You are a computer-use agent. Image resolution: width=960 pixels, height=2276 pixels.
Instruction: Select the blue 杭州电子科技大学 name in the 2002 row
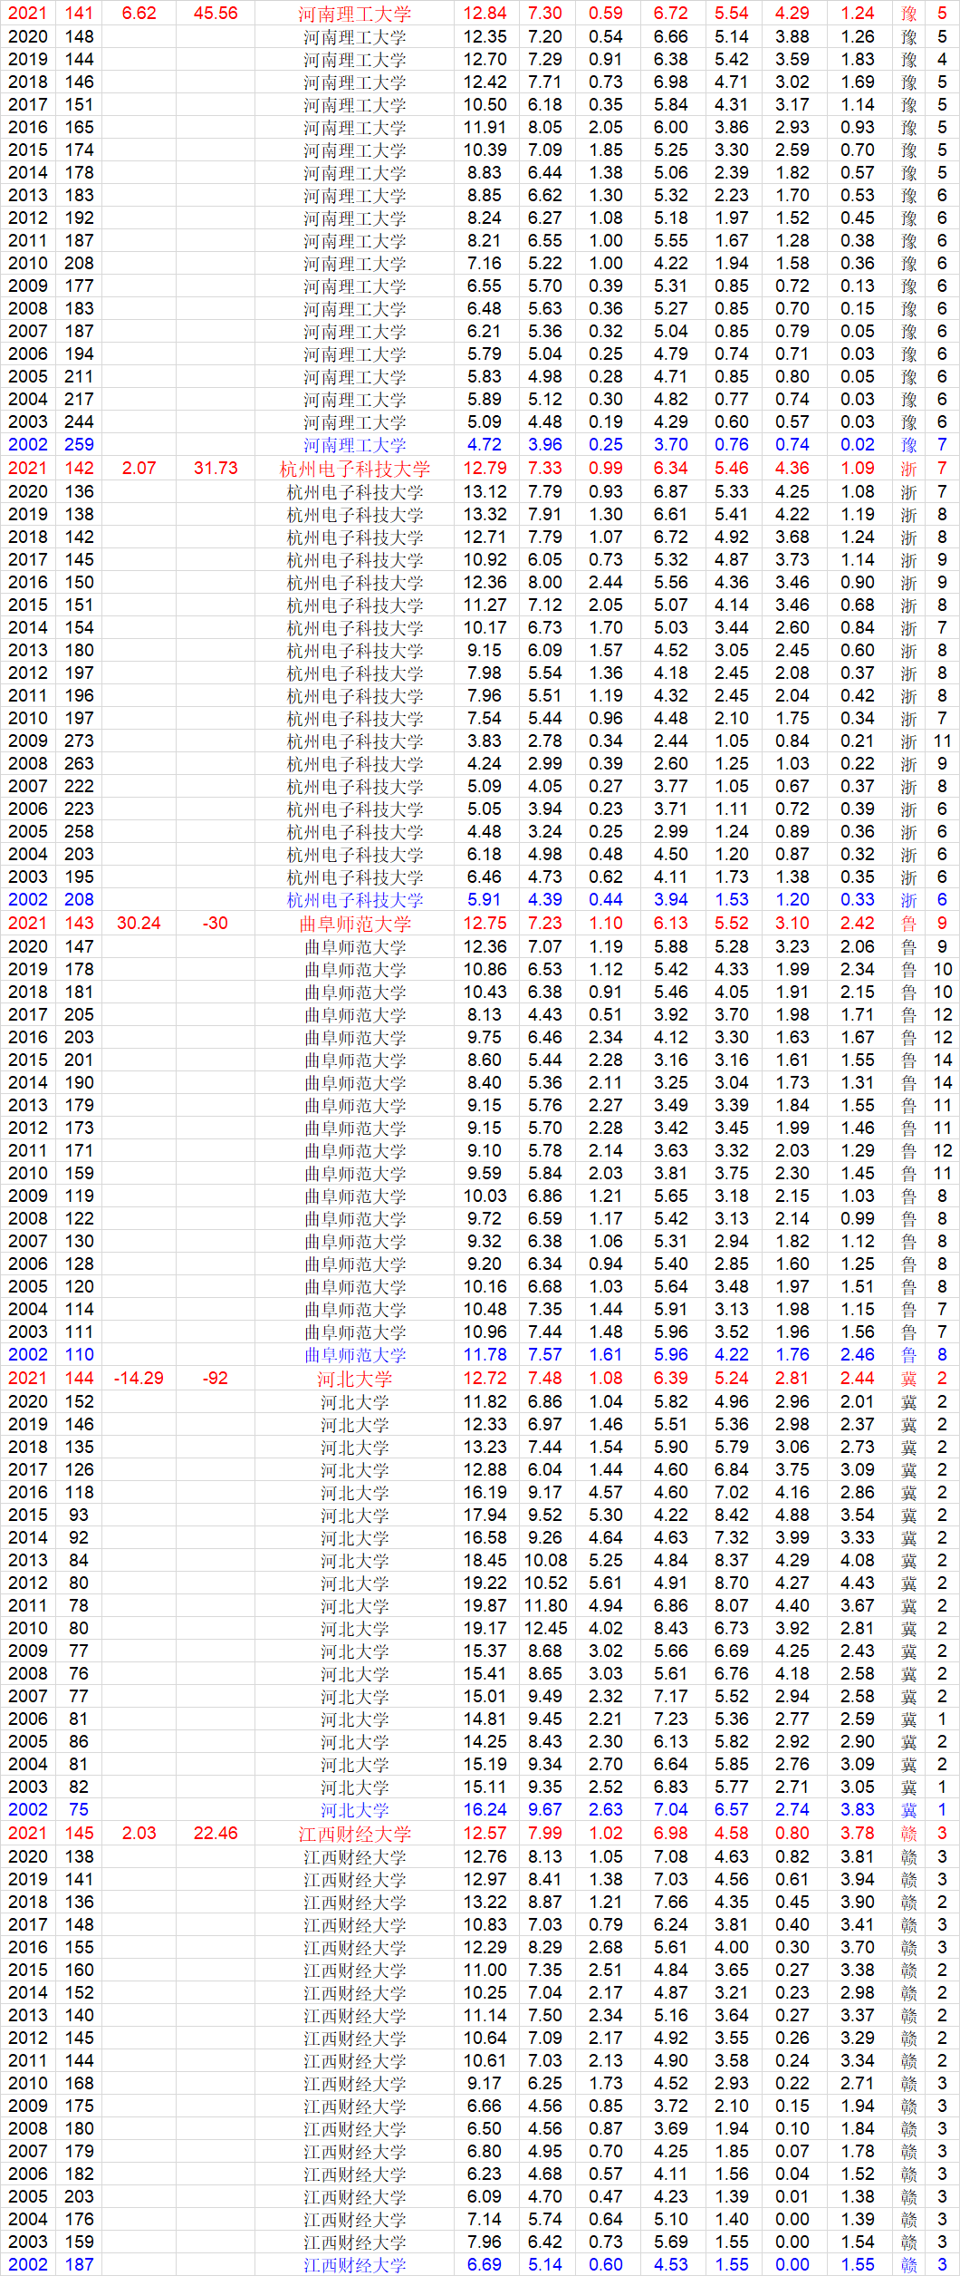354,900
